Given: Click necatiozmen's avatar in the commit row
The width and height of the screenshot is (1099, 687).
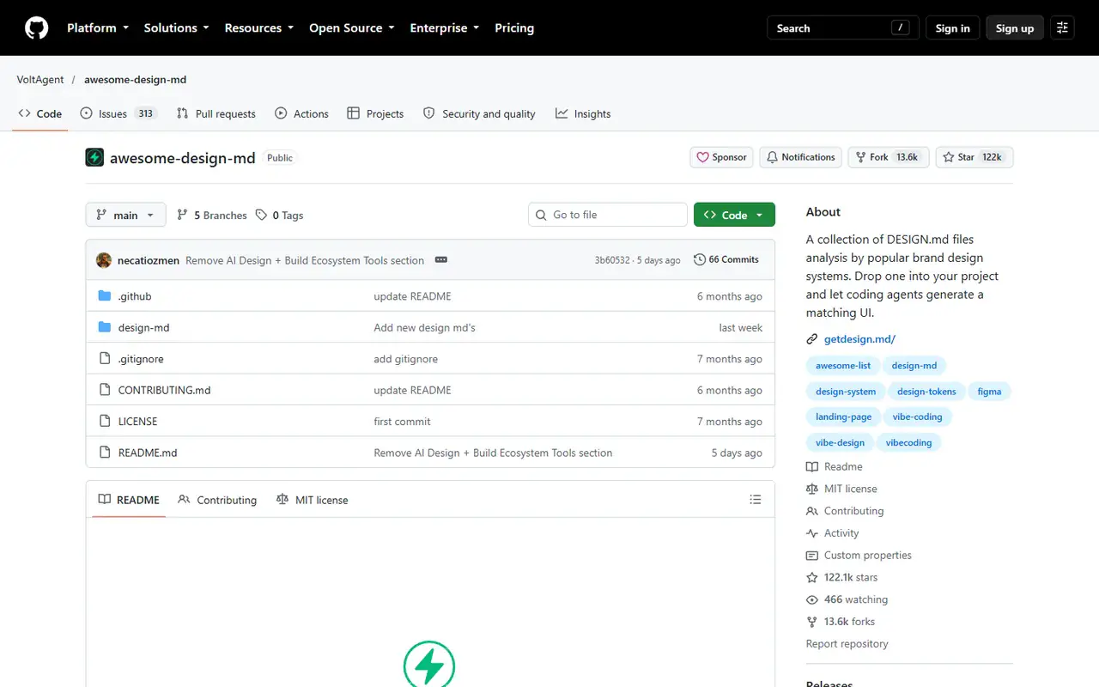Looking at the screenshot, I should 104,260.
